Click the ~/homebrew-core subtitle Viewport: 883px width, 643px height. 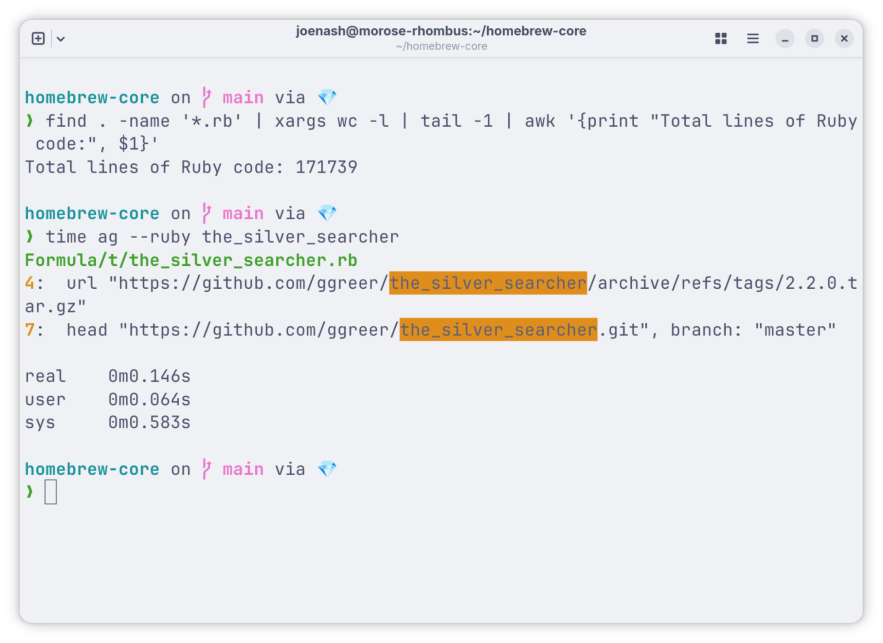click(x=441, y=46)
